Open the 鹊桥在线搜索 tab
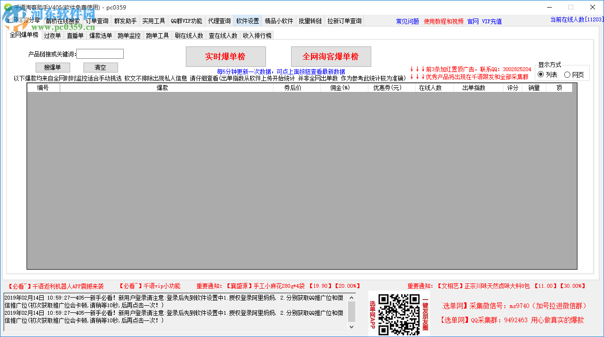The height and width of the screenshot is (337, 604). [63, 21]
